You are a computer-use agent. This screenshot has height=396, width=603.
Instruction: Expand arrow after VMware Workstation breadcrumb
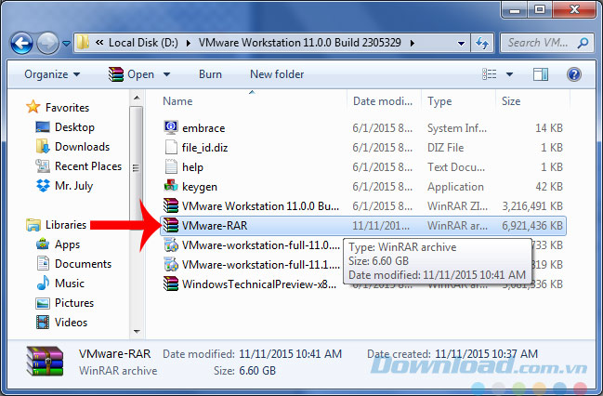pyautogui.click(x=413, y=43)
